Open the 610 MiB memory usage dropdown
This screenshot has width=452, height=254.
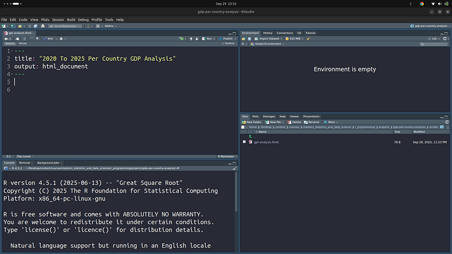[294, 39]
